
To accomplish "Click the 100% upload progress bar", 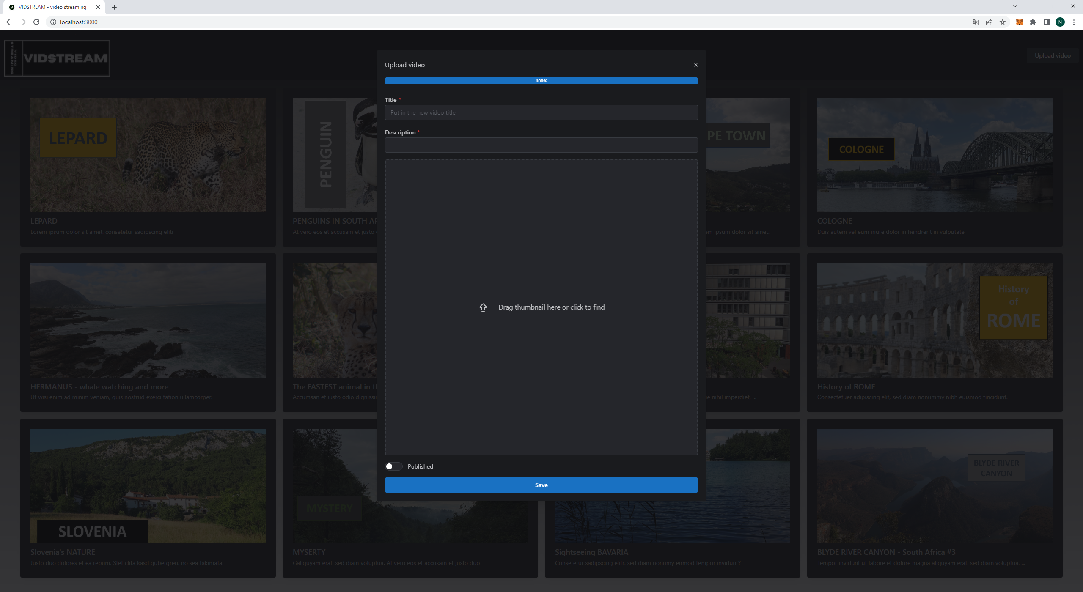I will click(x=541, y=81).
